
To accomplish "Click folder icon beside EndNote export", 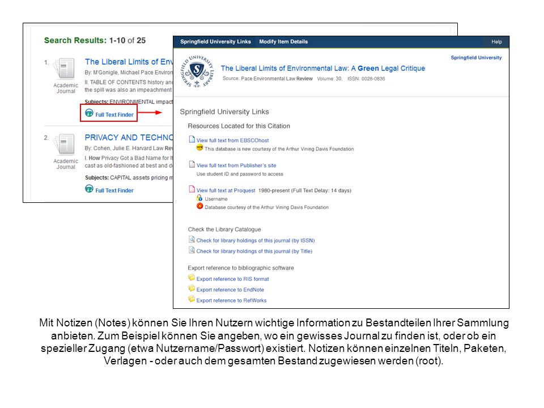I will pyautogui.click(x=192, y=288).
